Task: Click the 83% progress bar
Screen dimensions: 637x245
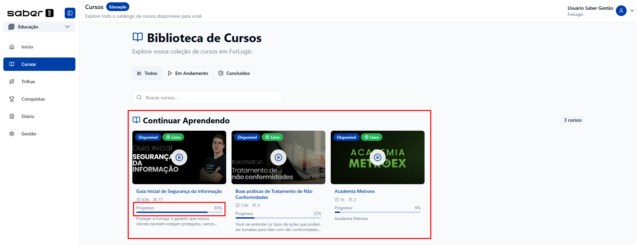Action: click(179, 212)
